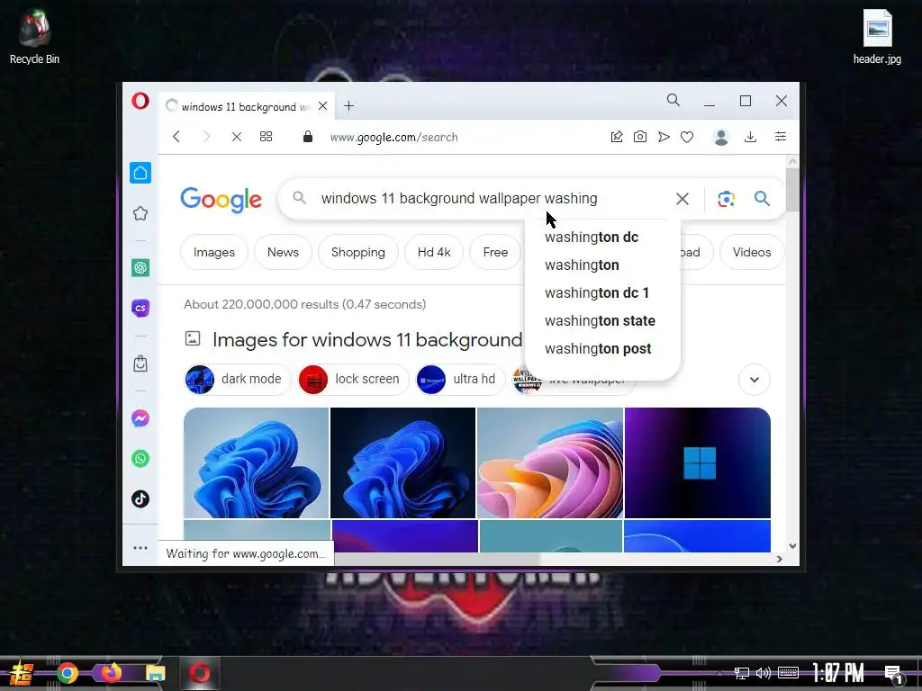The height and width of the screenshot is (691, 922).
Task: Open ChatGPT in the Opera sidebar
Action: tap(140, 268)
